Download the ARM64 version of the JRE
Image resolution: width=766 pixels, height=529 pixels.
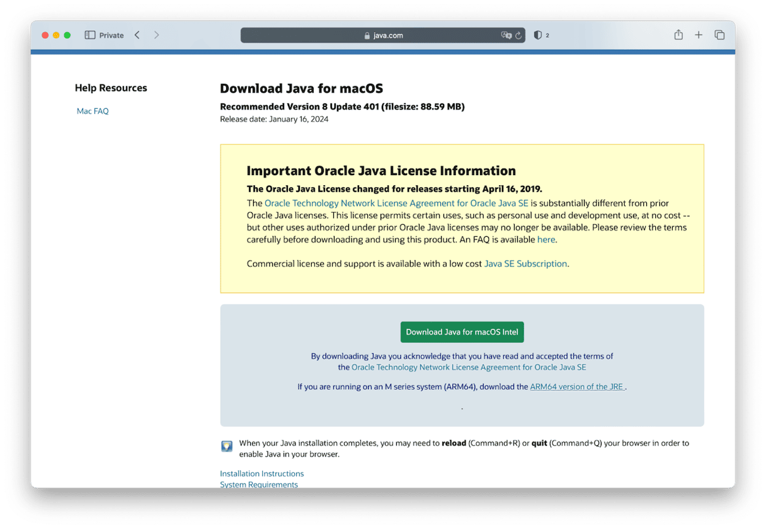tap(576, 386)
